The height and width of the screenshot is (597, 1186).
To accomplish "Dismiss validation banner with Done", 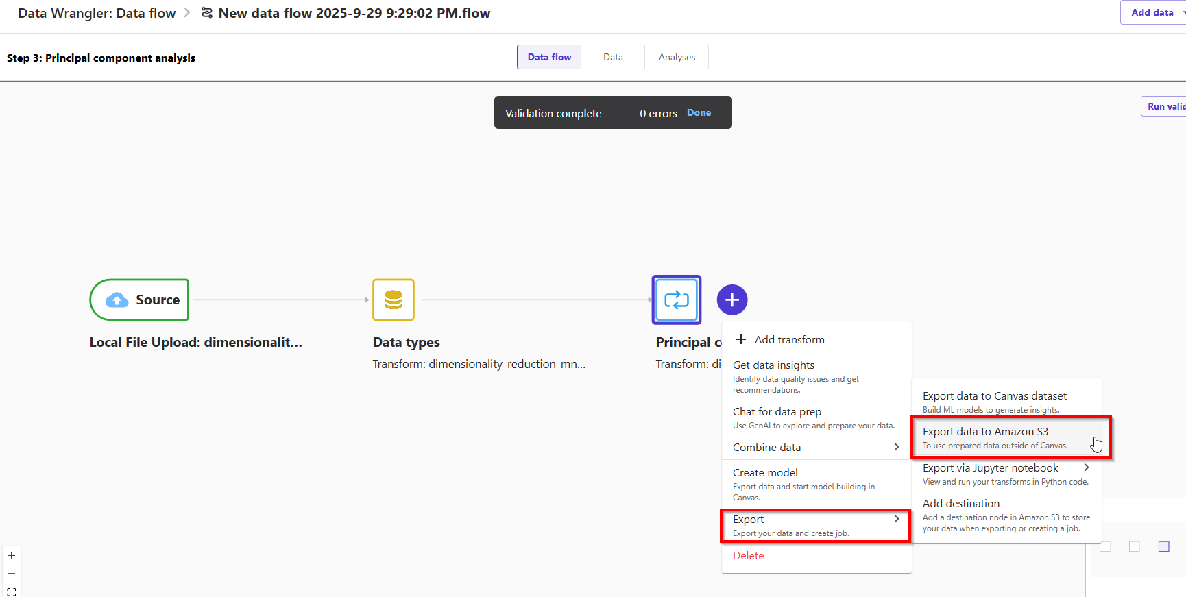I will click(x=699, y=113).
